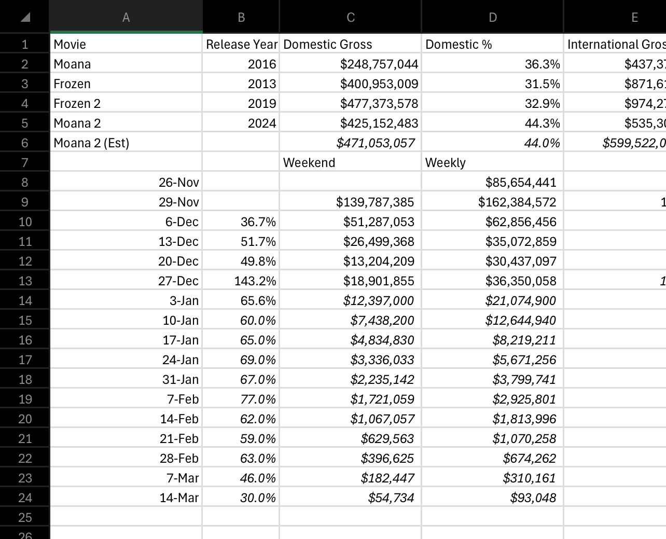This screenshot has height=539, width=666.
Task: Select the $85,654,441 weekly cell
Action: tap(493, 182)
